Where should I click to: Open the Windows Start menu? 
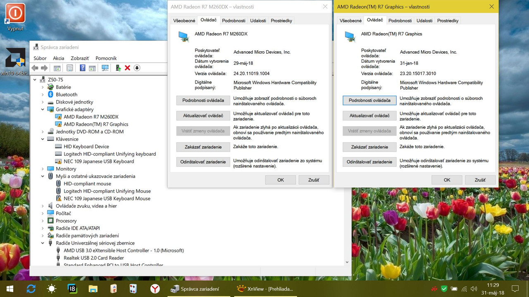pos(10,289)
